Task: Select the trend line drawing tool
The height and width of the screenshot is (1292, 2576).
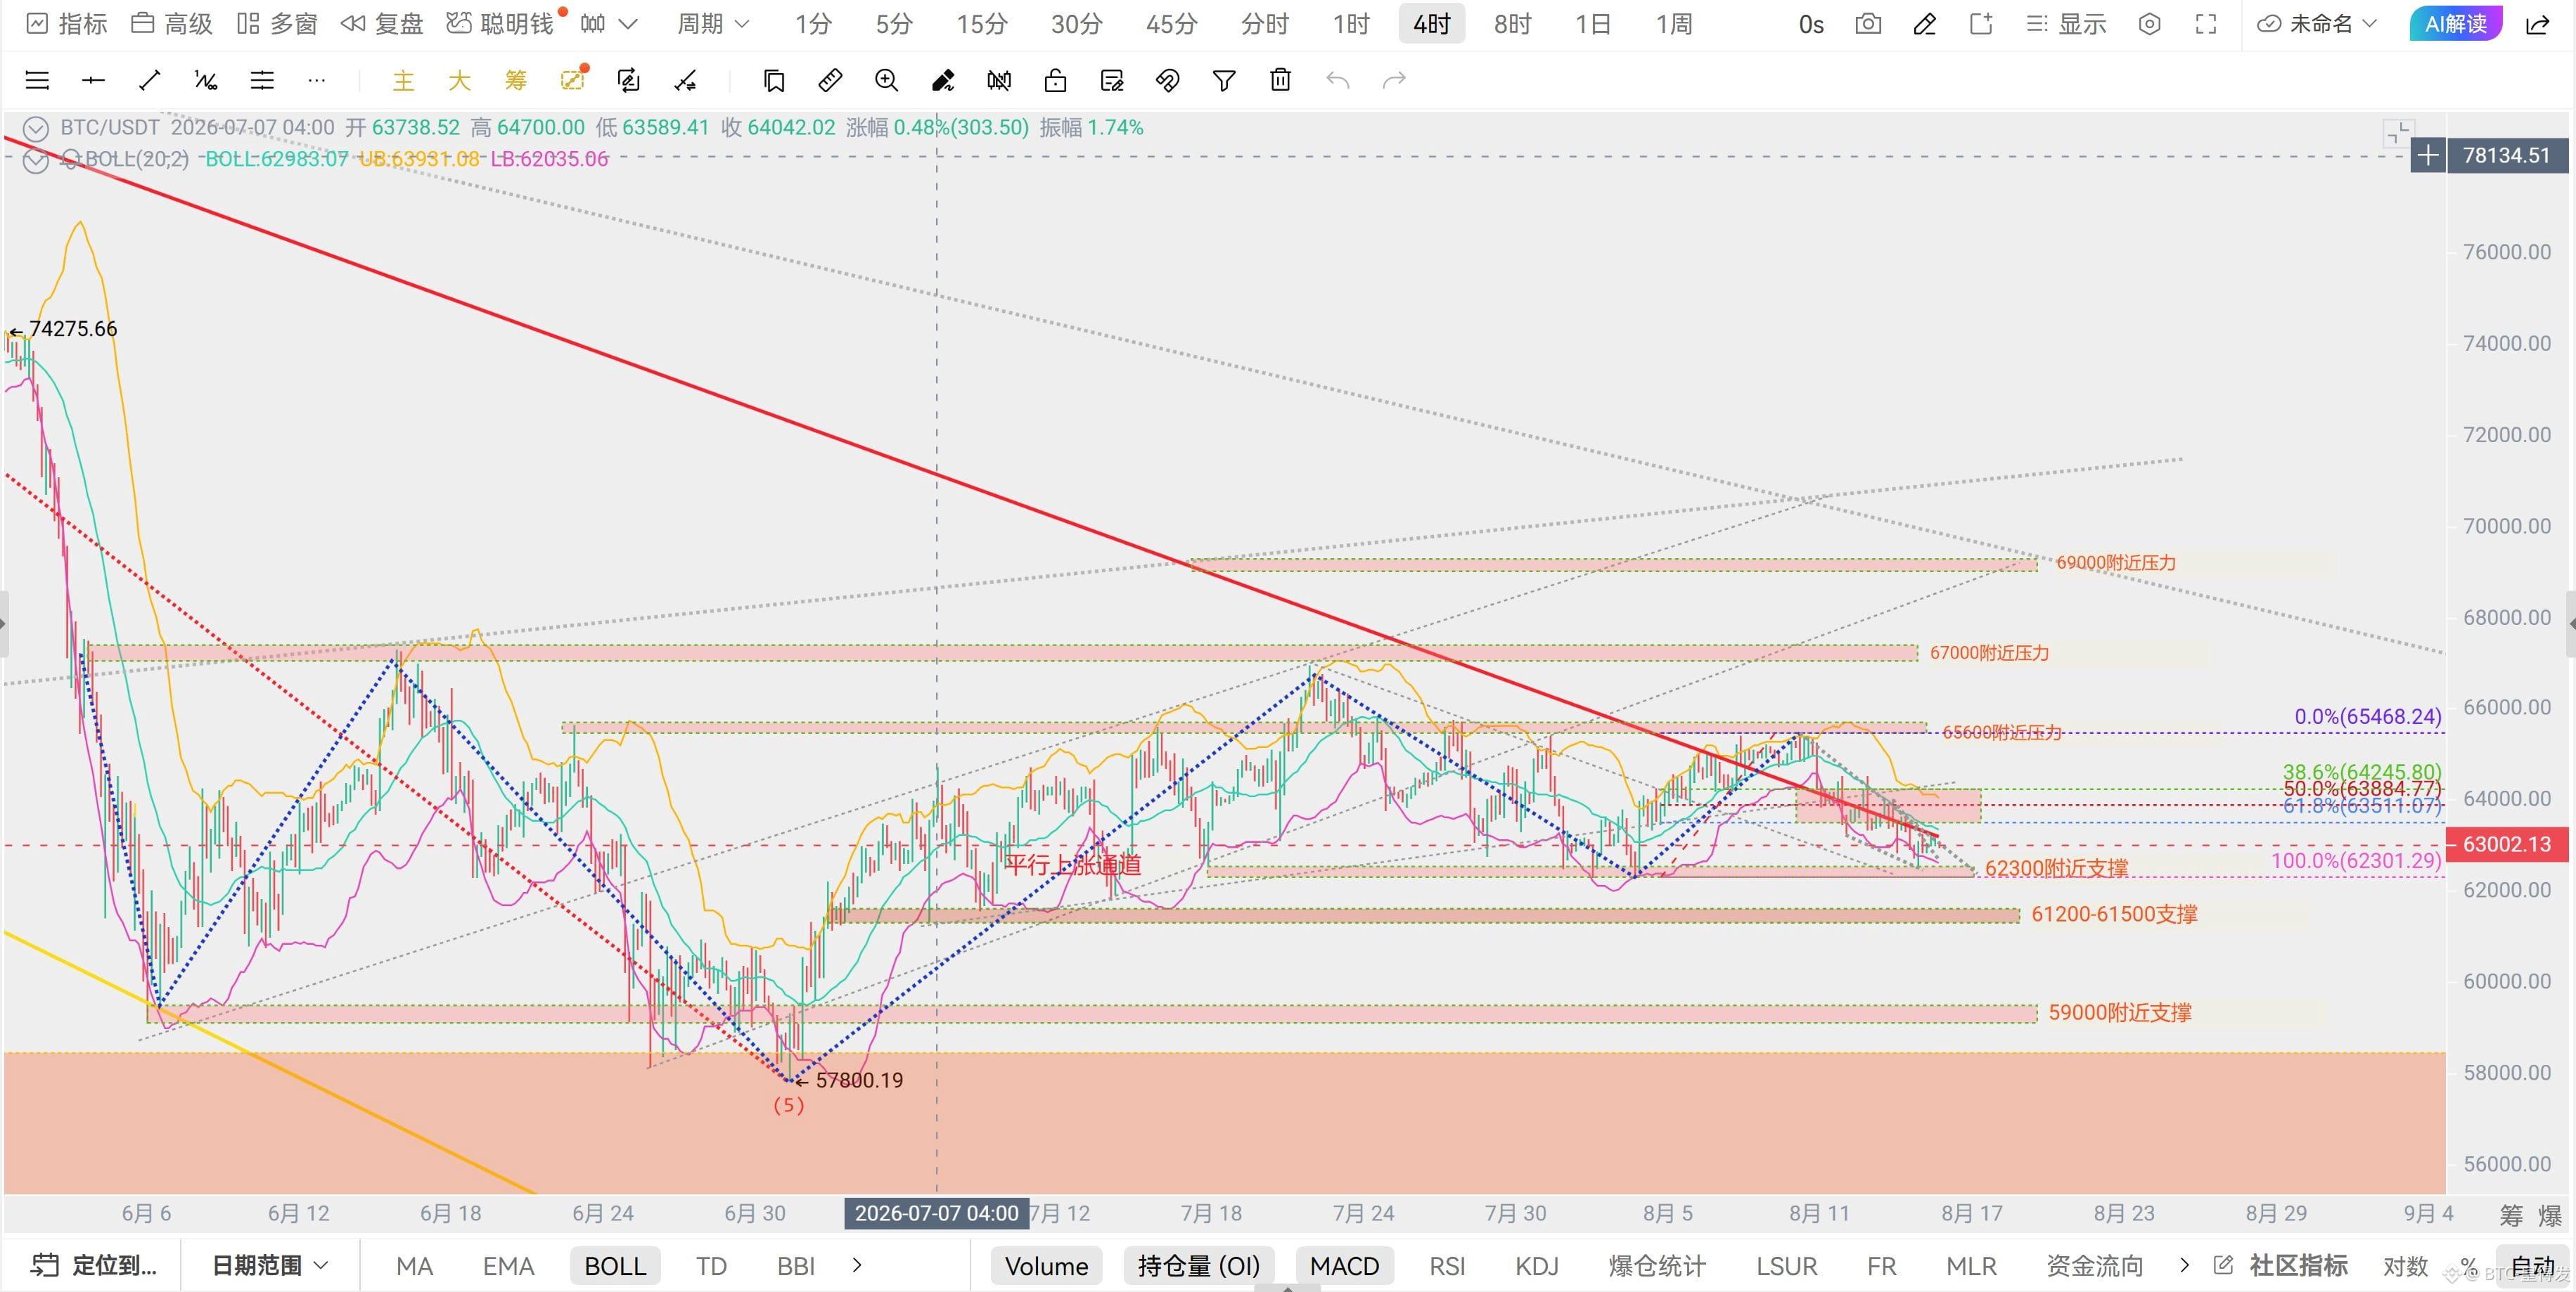Action: [x=149, y=80]
